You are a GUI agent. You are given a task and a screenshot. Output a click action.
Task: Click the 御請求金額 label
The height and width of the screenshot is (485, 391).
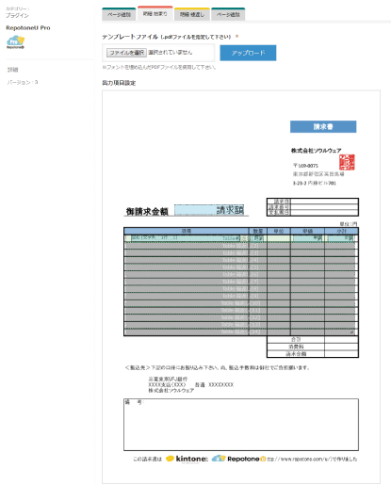point(147,211)
